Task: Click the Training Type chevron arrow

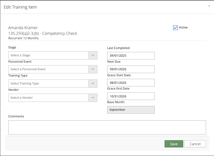Action: (93, 84)
